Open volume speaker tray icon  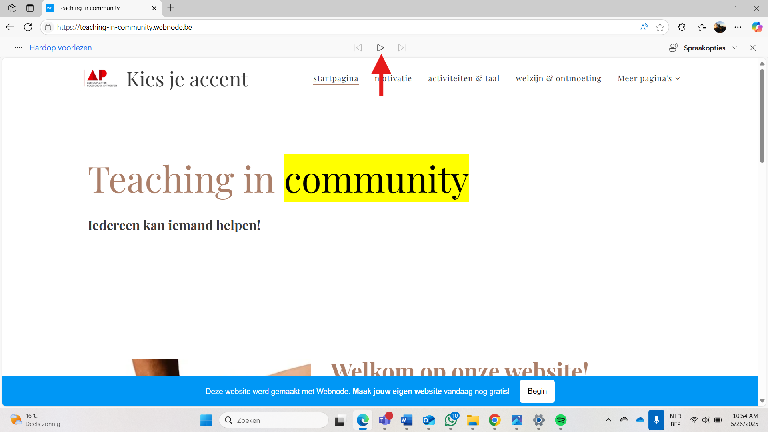[706, 420]
